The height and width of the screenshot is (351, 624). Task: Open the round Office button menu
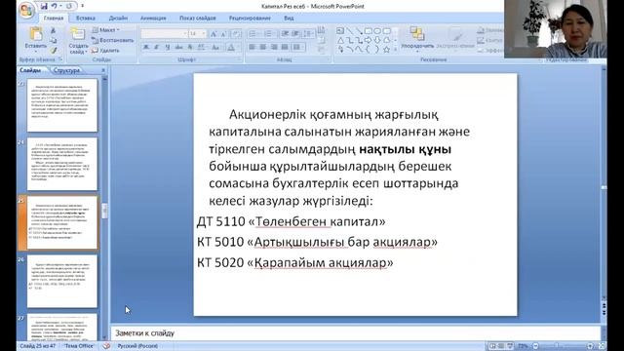pyautogui.click(x=26, y=10)
